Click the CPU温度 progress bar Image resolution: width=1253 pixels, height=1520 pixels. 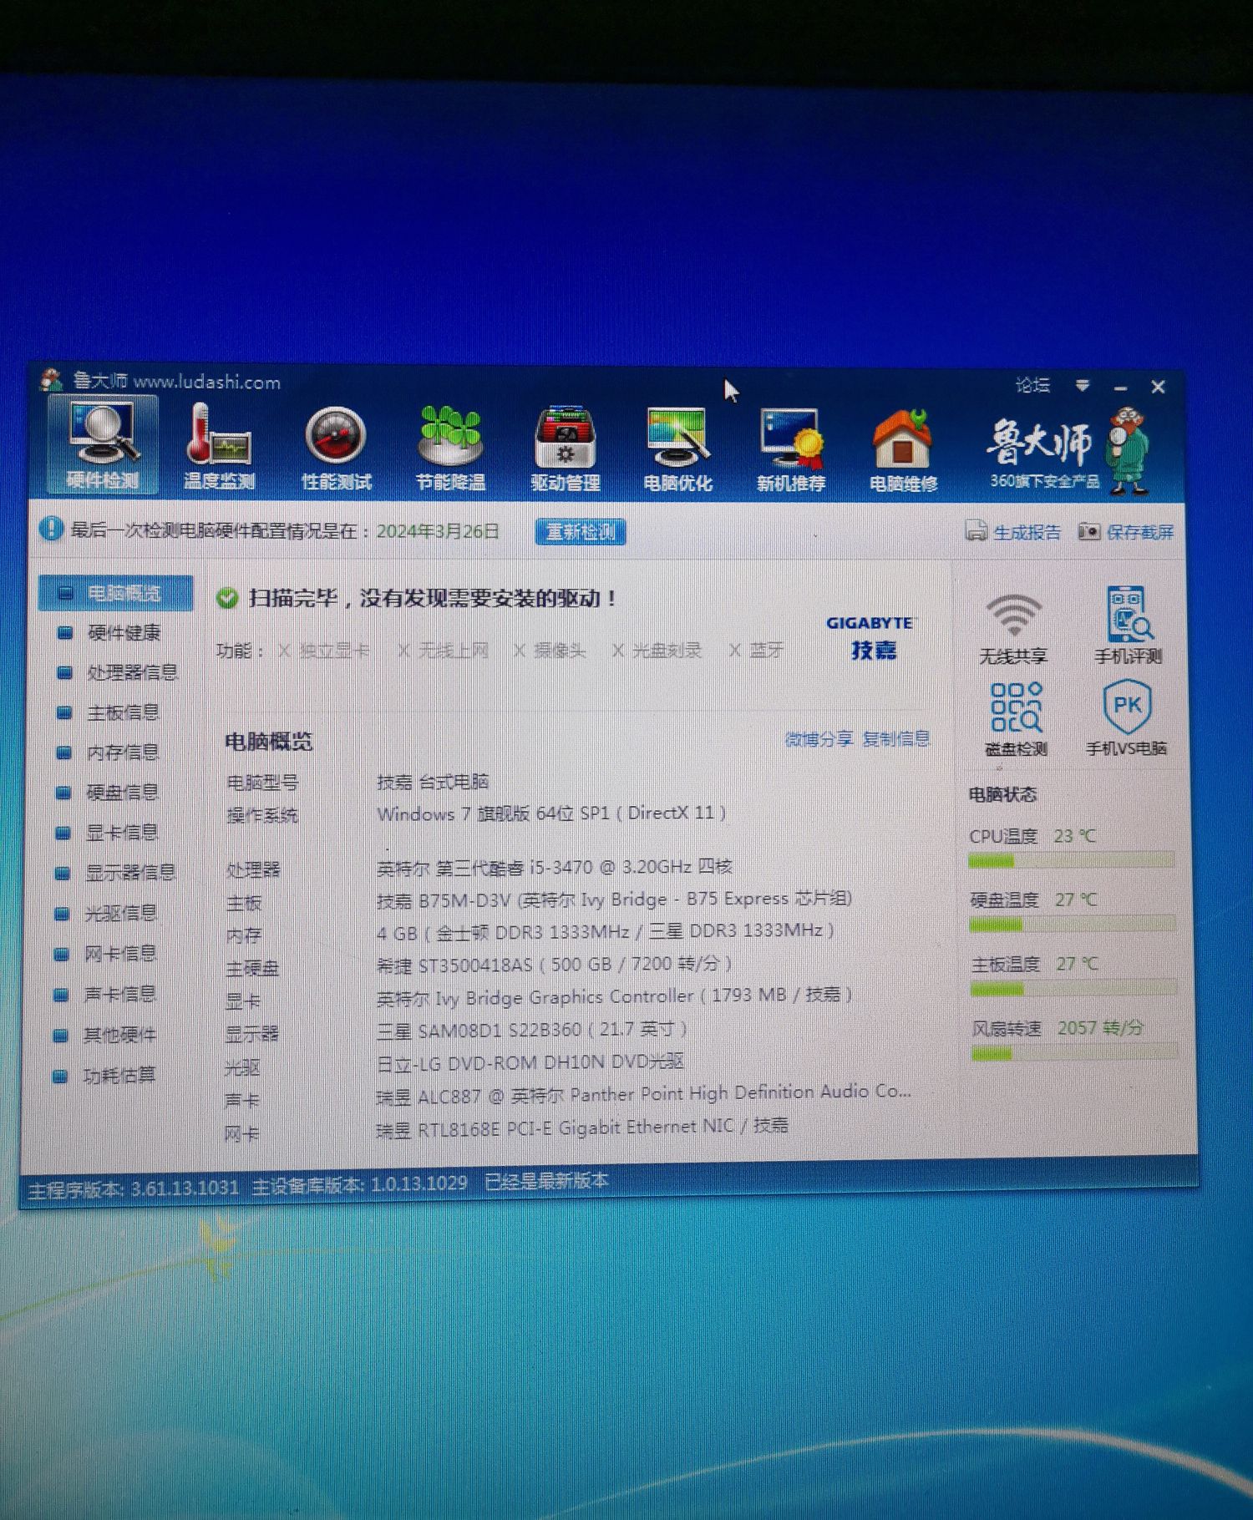tap(1071, 860)
